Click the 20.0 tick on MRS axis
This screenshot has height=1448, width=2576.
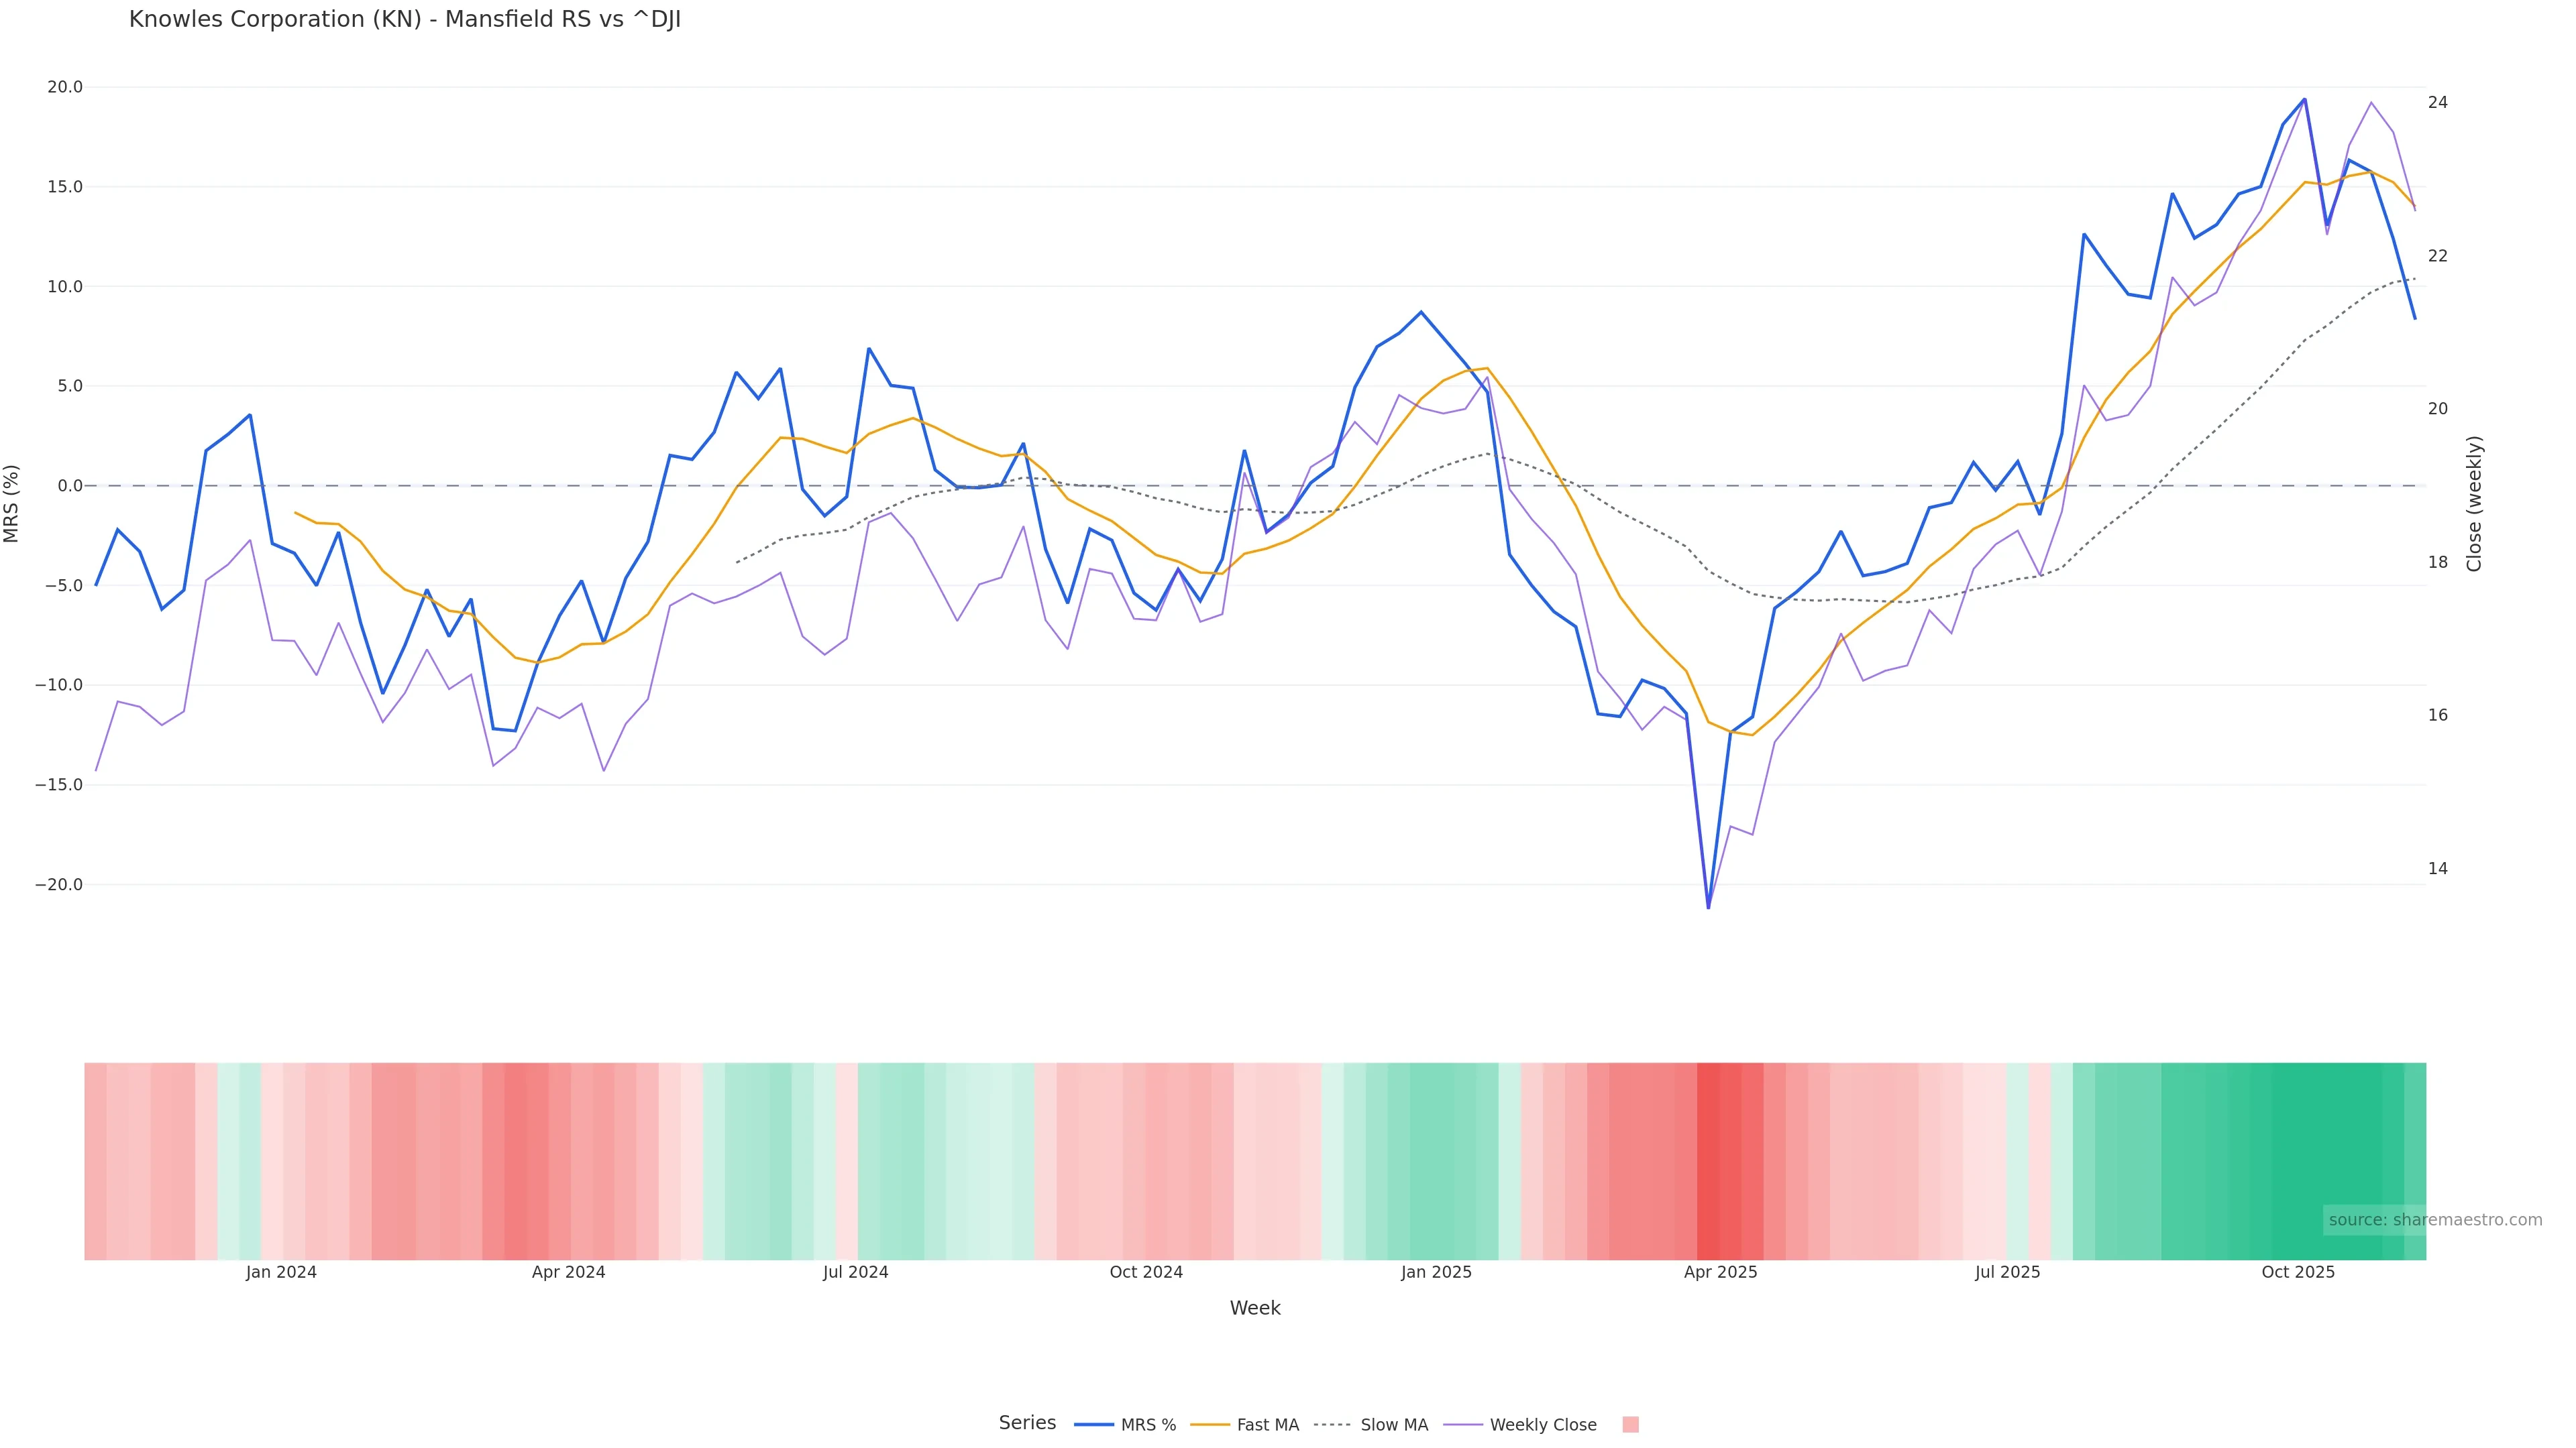click(x=65, y=87)
